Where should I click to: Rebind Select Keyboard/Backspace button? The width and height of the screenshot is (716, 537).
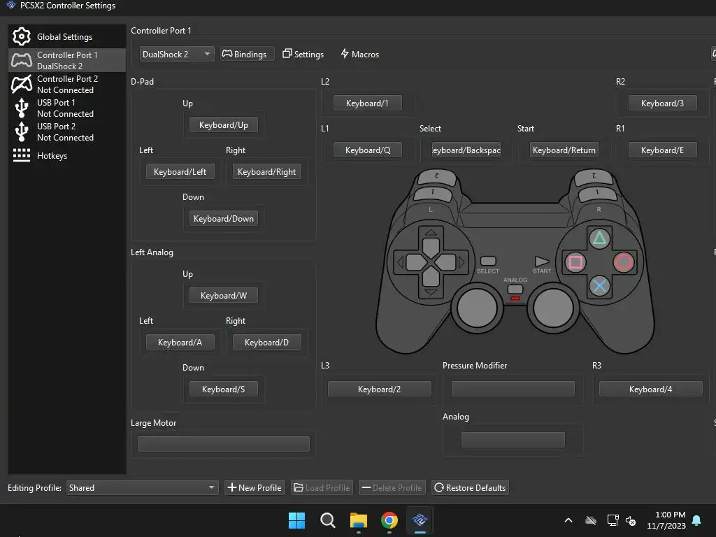tap(466, 150)
